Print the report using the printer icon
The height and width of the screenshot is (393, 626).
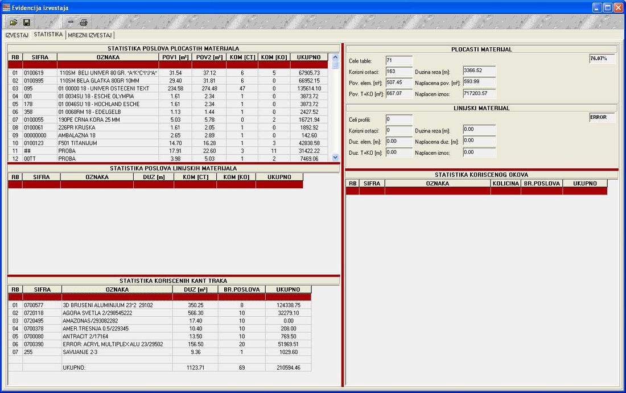[83, 23]
